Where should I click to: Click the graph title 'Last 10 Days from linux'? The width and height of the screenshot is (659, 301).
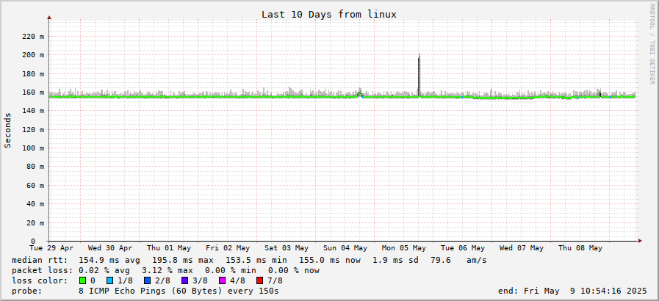point(329,14)
